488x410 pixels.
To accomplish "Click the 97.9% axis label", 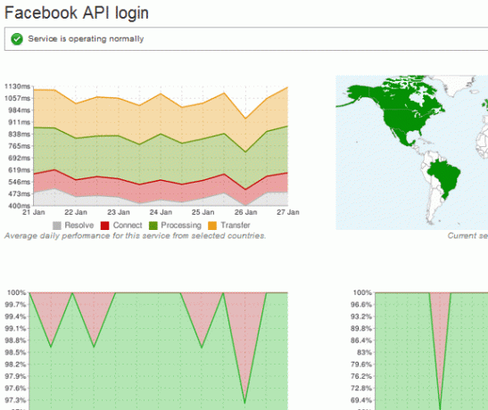I will (x=15, y=376).
